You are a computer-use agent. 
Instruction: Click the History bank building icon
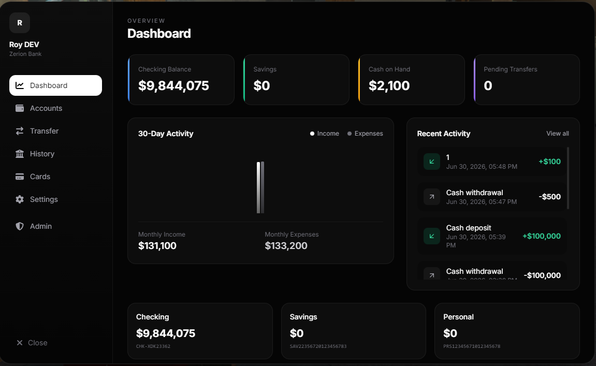point(19,154)
